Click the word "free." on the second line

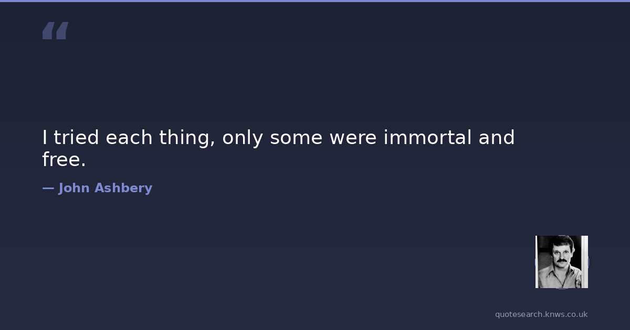(x=64, y=160)
